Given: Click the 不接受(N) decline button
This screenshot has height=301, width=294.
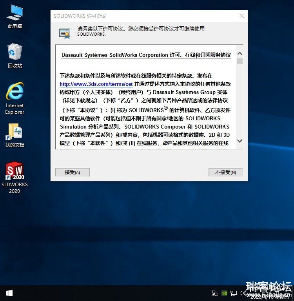Looking at the screenshot, I should tap(226, 172).
